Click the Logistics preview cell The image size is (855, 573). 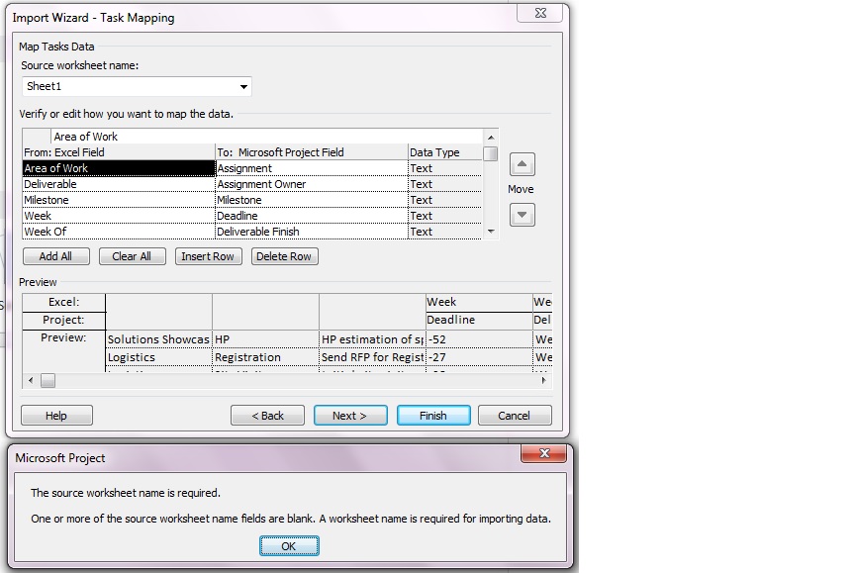pyautogui.click(x=158, y=357)
